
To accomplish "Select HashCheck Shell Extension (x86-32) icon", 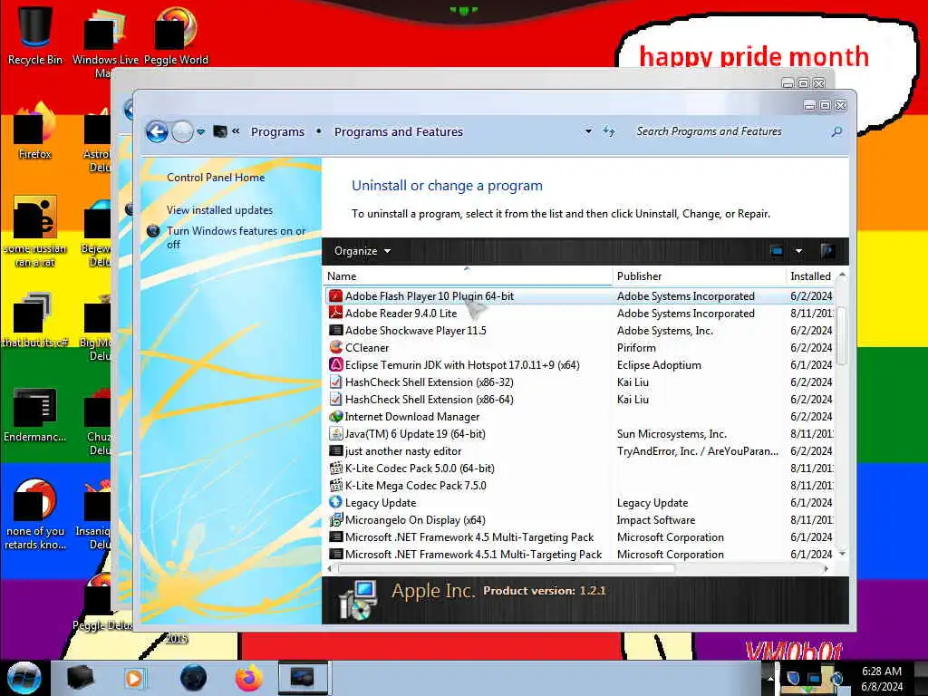I will pos(335,382).
